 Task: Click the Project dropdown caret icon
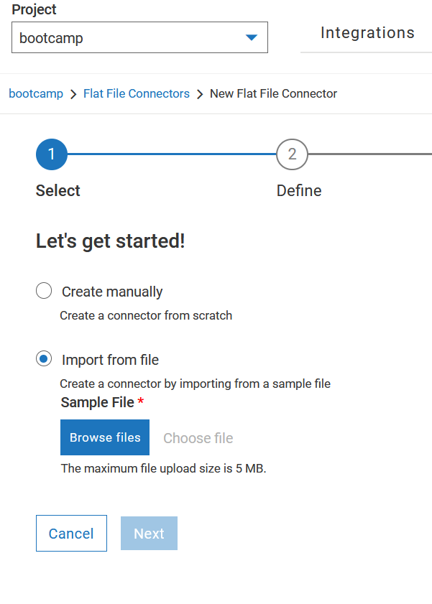(x=251, y=37)
